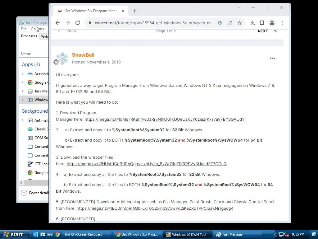The width and height of the screenshot is (318, 239).
Task: Collapse Task Manager with Fewer details
Action: click(x=35, y=193)
